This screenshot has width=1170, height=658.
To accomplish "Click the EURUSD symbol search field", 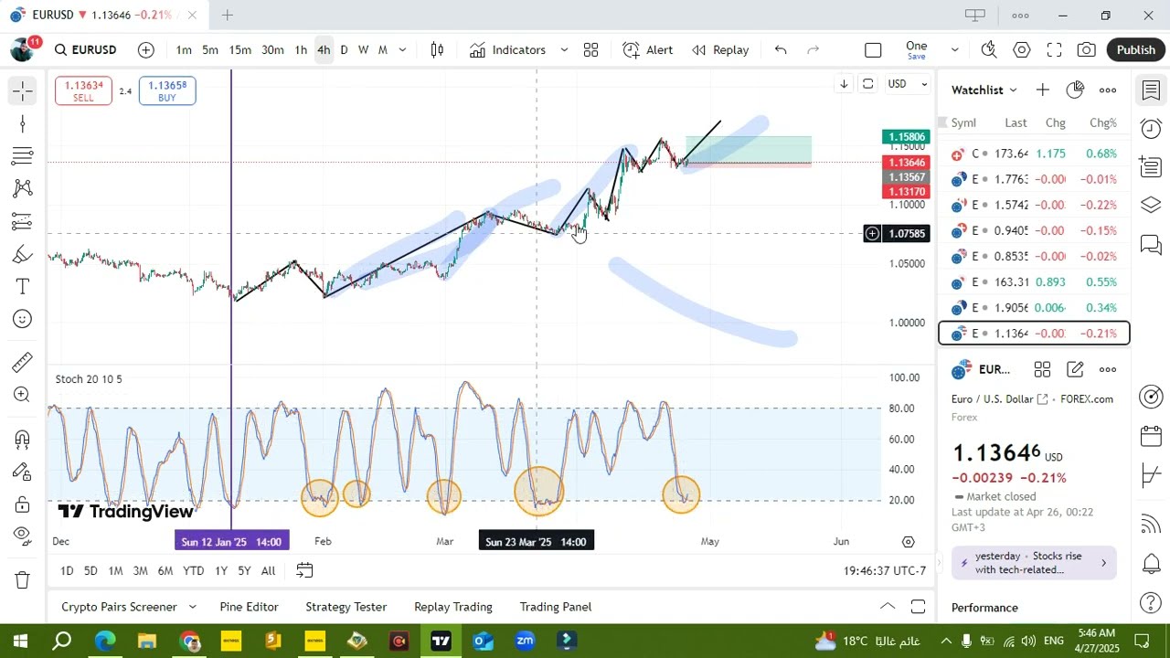I will coord(85,50).
